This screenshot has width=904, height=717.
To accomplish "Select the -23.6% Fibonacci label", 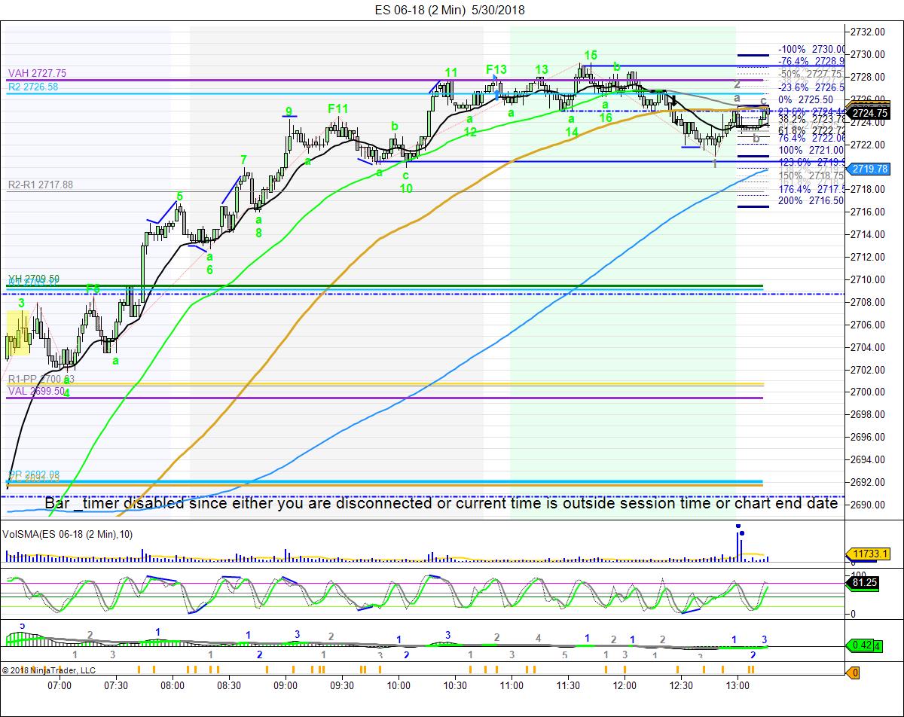I will point(811,86).
